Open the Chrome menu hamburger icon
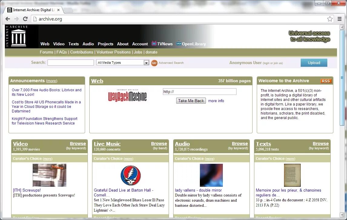 tap(339, 19)
